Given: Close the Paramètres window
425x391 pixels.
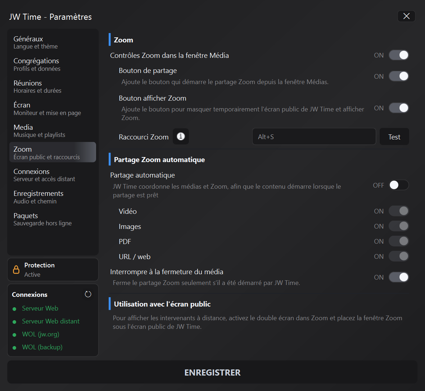Looking at the screenshot, I should [406, 16].
